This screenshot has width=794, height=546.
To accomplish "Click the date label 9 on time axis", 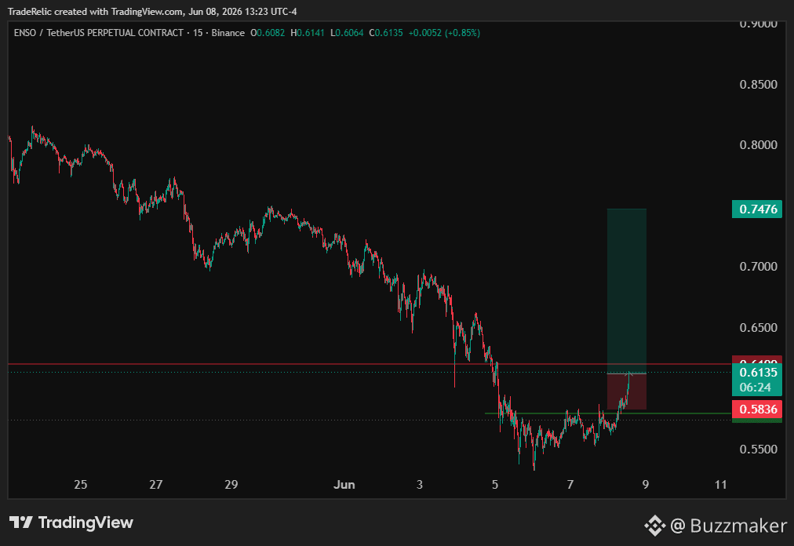I will [646, 485].
